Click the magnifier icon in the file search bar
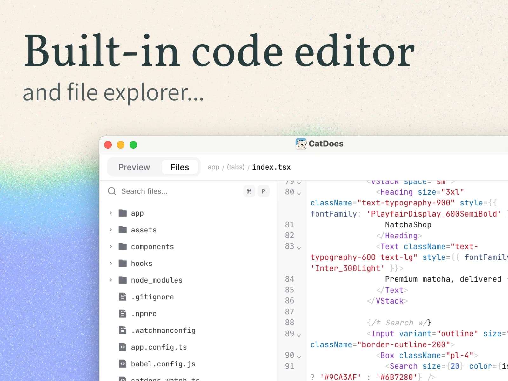508x381 pixels. (112, 191)
